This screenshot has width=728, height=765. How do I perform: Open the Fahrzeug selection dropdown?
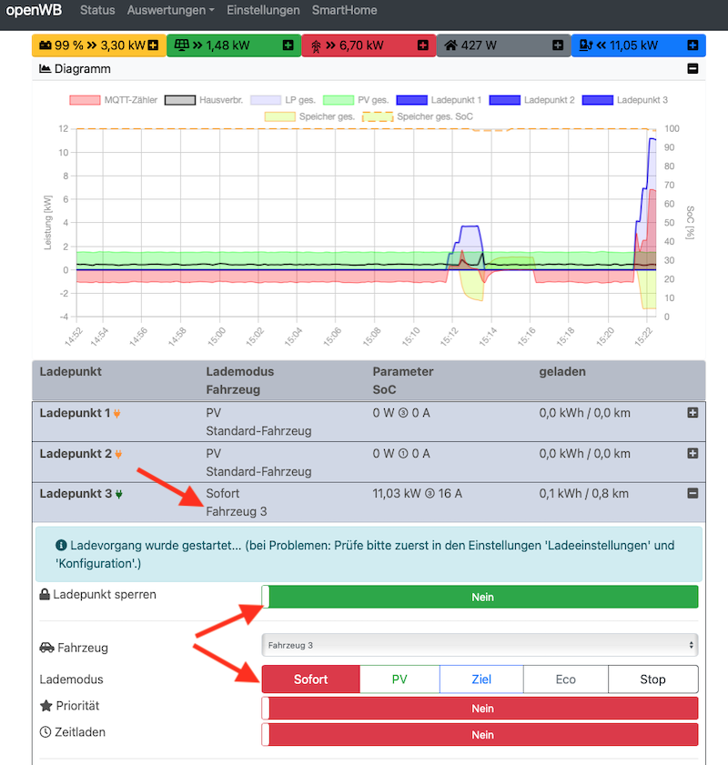pyautogui.click(x=480, y=646)
